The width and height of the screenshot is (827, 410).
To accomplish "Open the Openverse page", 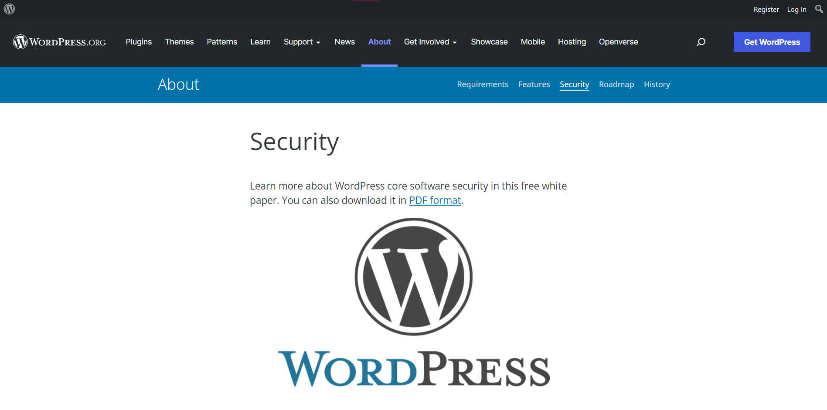I will [x=618, y=42].
